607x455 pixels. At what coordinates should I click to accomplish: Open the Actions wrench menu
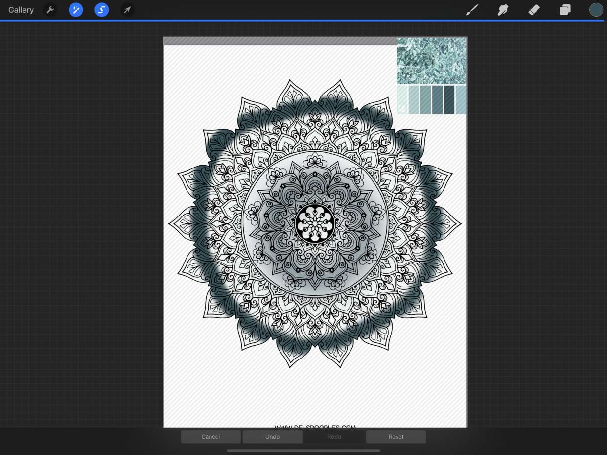click(x=50, y=10)
